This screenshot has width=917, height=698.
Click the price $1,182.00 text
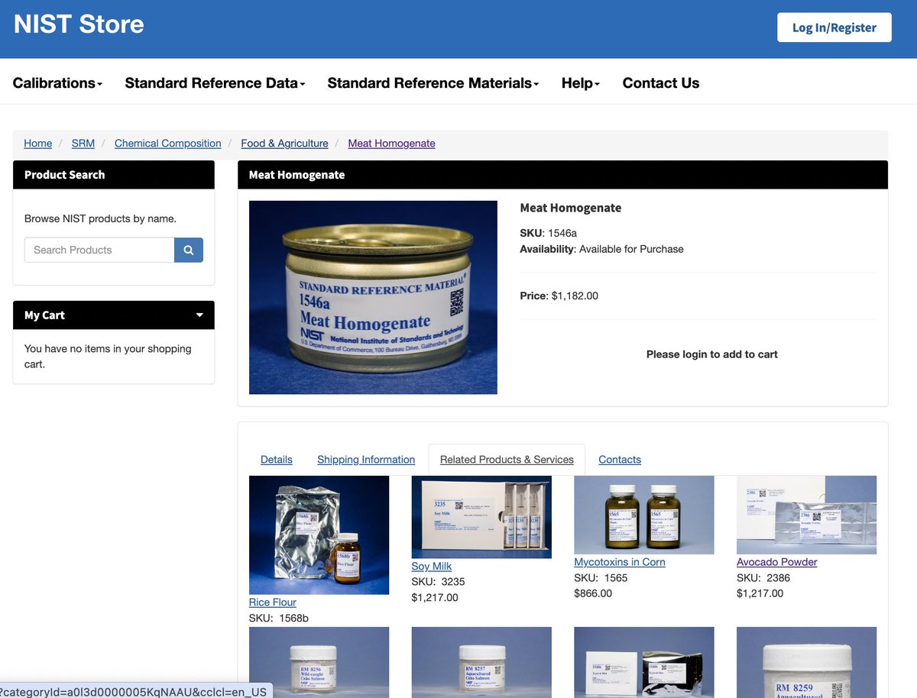(x=575, y=296)
